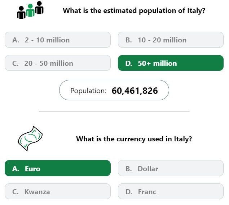Choose option C. 20 - 50 million

pos(58,63)
